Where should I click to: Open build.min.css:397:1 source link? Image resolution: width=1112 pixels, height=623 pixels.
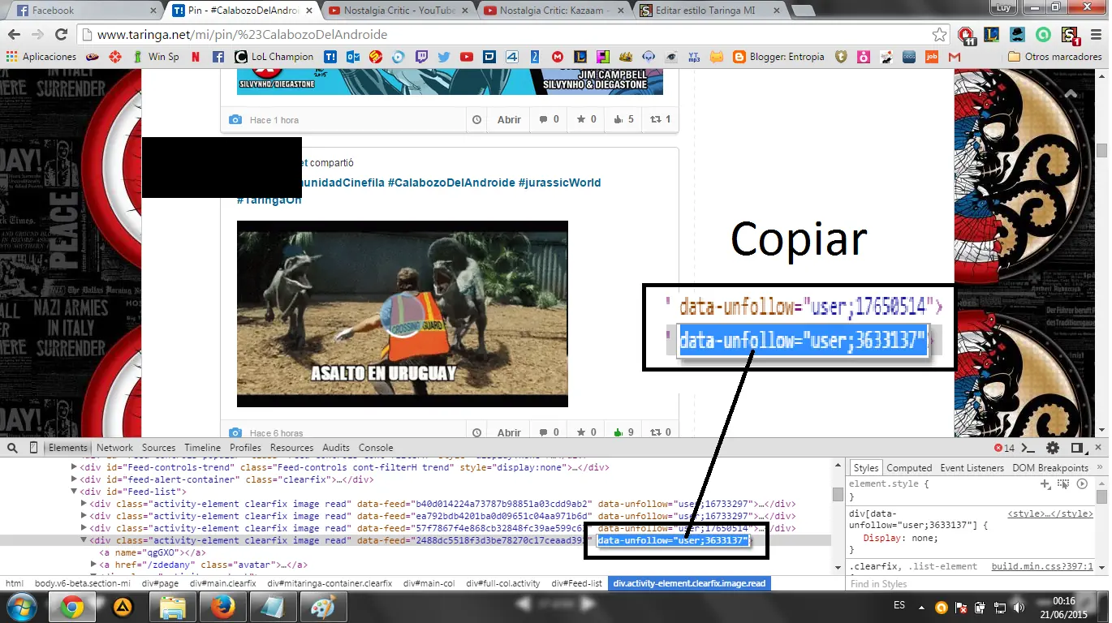1042,566
